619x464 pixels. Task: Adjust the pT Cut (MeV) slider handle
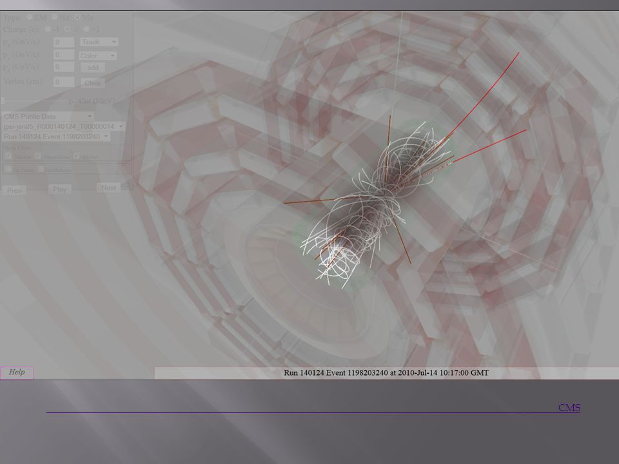(3, 101)
